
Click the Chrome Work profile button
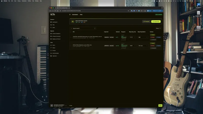[x=149, y=11]
